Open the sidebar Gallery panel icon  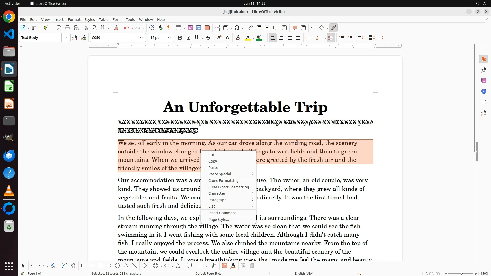(484, 81)
